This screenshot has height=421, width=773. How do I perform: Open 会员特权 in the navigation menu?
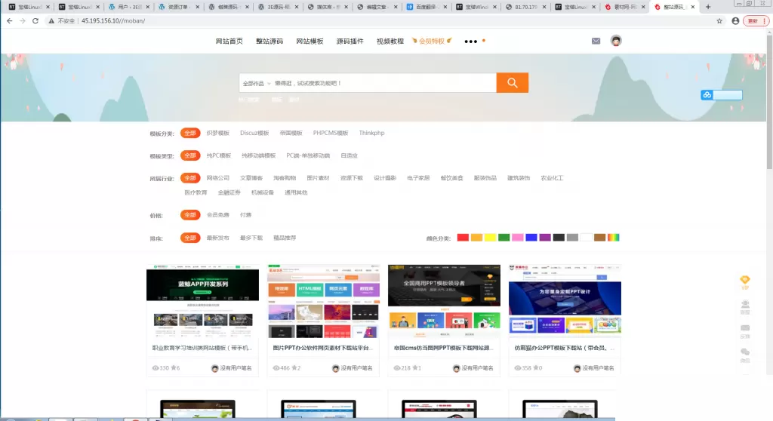(431, 41)
